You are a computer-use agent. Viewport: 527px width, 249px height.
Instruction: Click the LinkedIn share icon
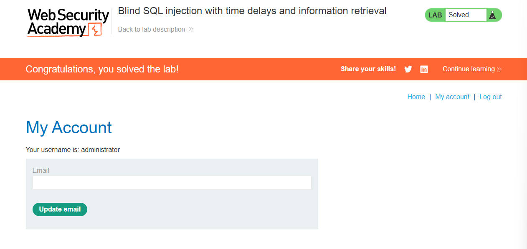pos(424,69)
